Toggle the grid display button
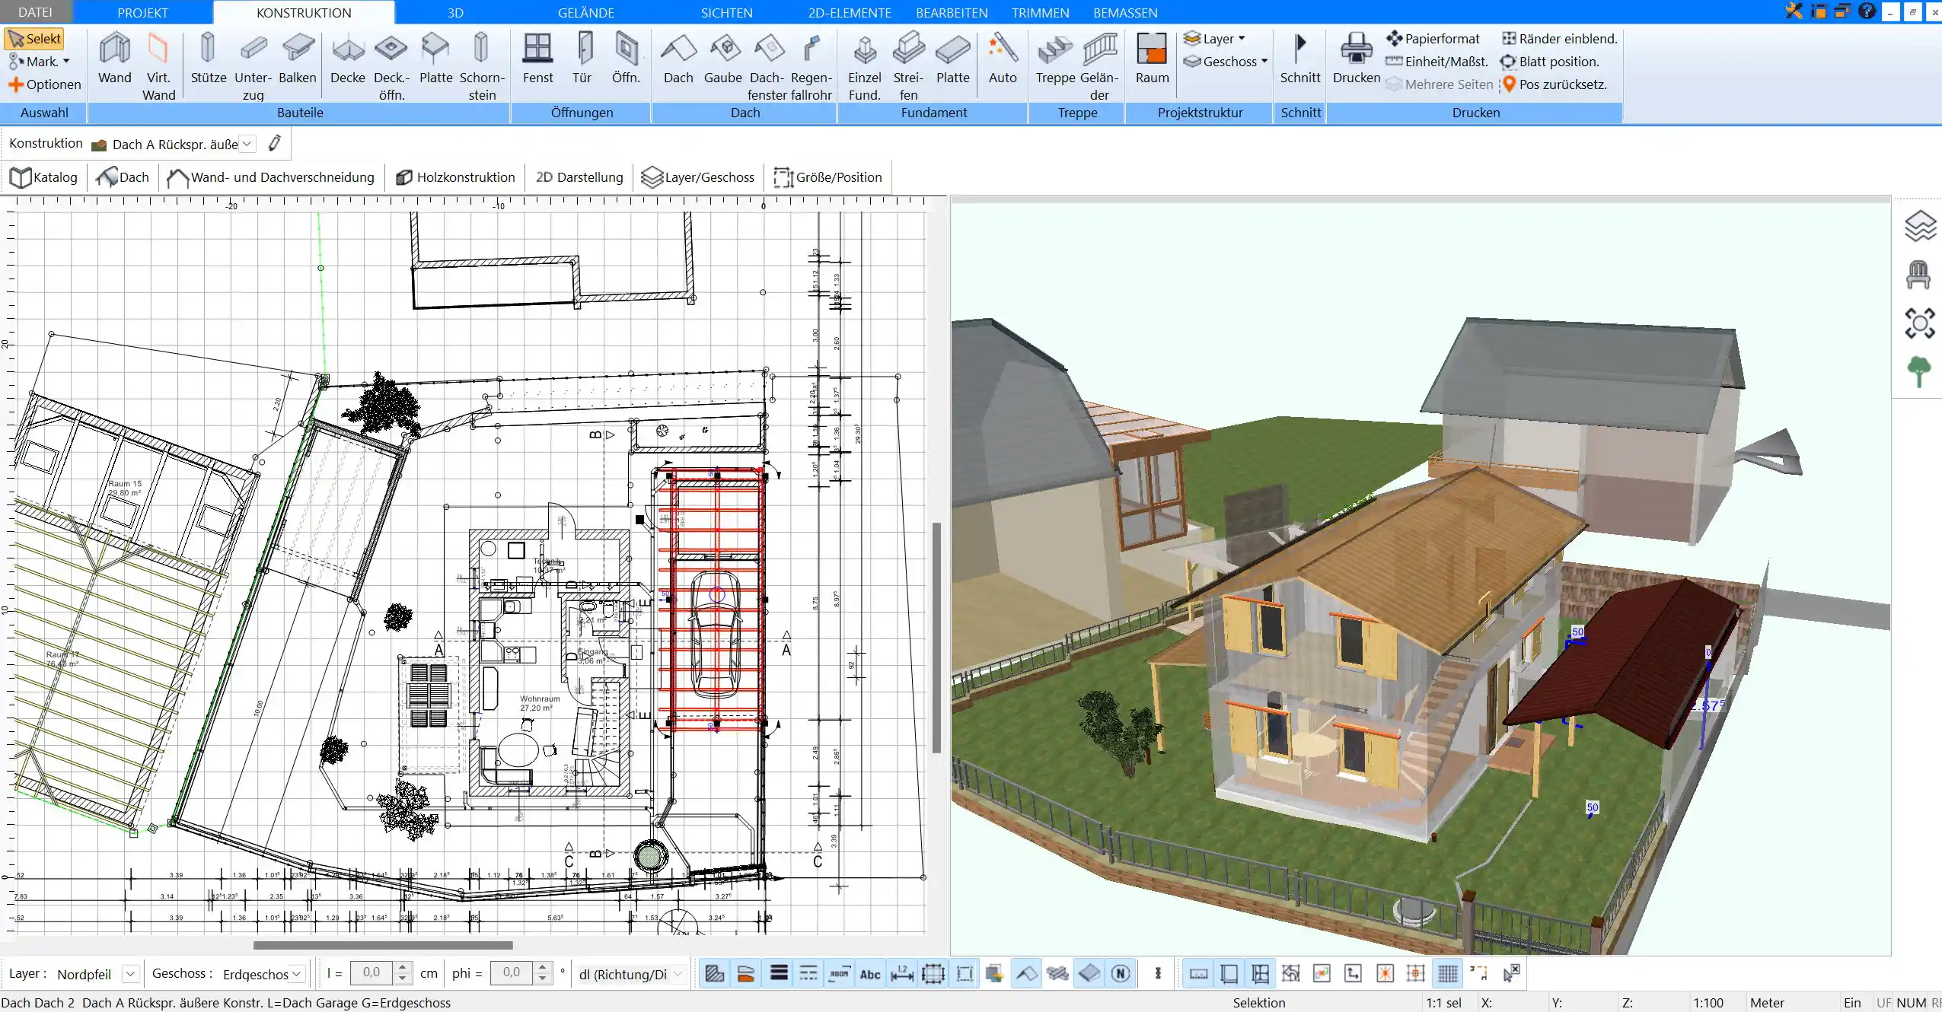 point(1448,973)
